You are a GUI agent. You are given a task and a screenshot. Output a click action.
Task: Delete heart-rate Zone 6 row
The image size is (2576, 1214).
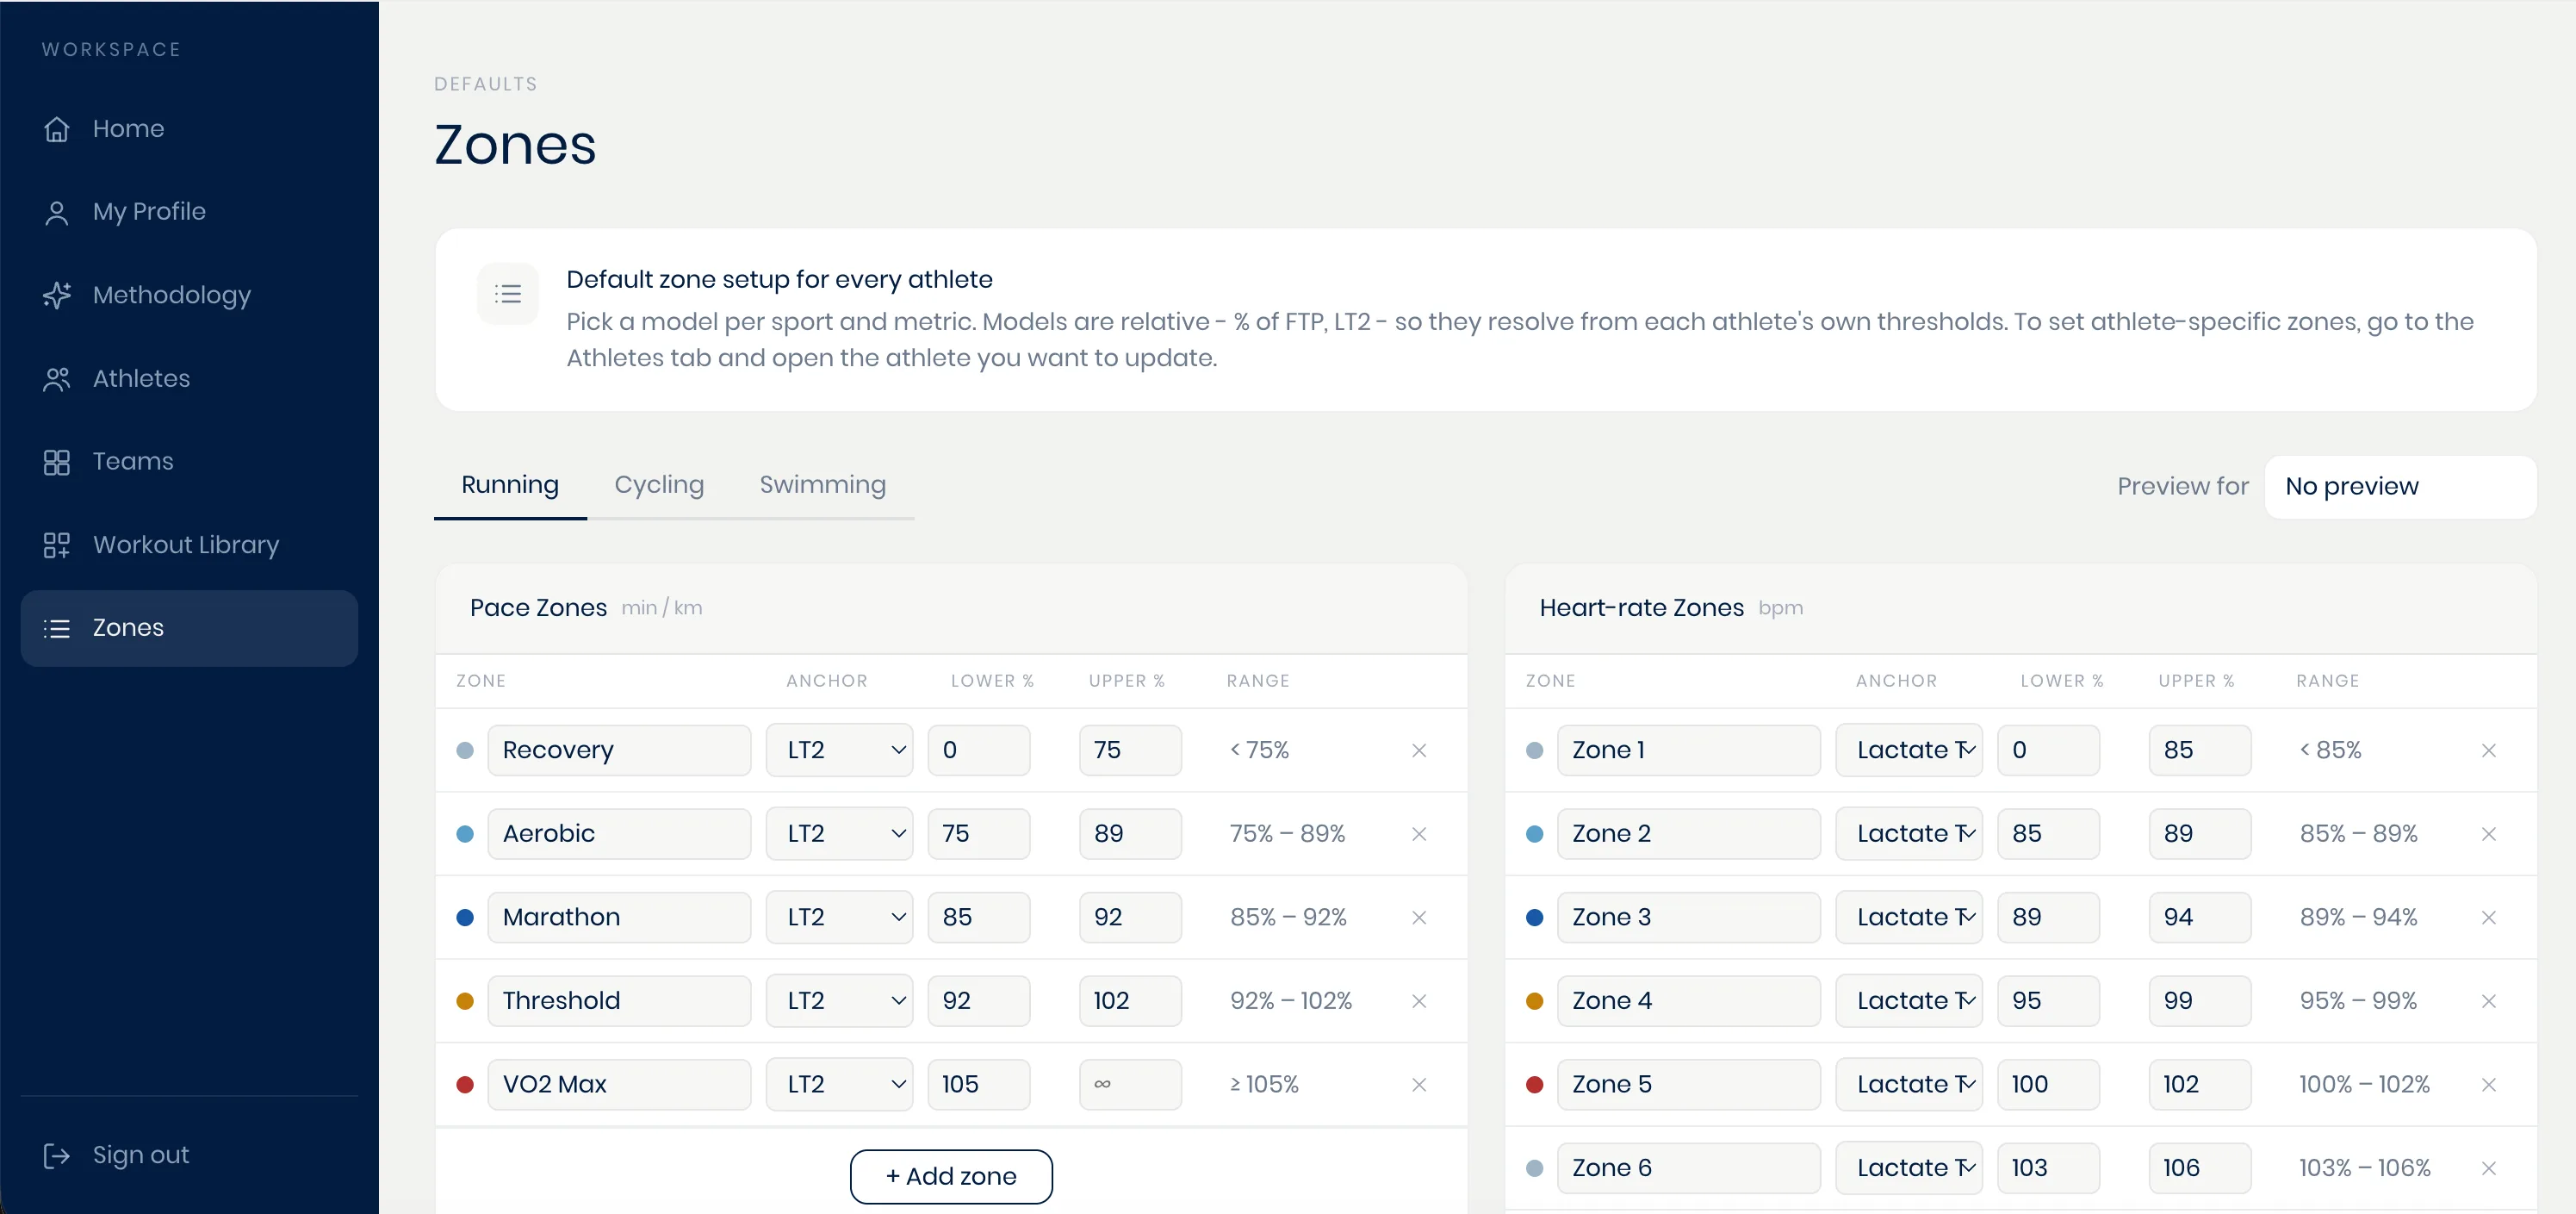tap(2489, 1168)
